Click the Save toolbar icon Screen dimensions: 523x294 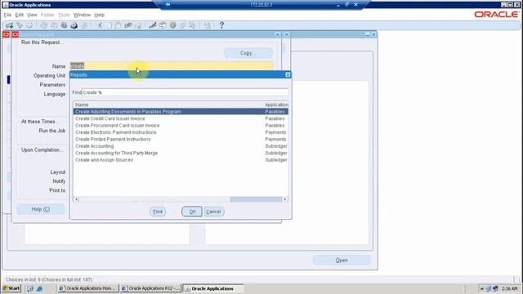click(43, 25)
